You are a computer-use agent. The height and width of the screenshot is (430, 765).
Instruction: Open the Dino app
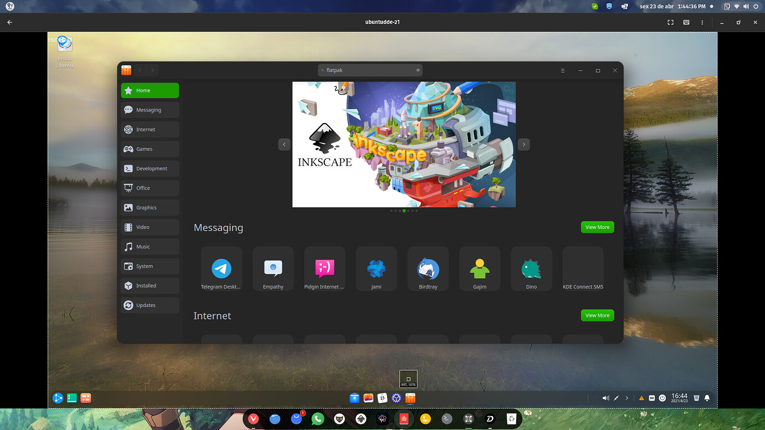(x=532, y=269)
